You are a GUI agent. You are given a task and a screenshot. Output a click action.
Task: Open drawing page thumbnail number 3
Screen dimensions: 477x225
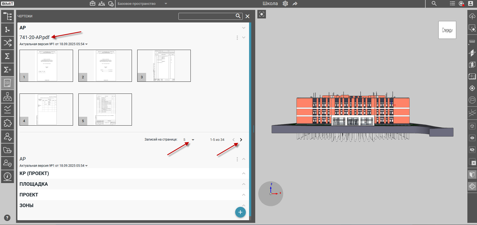pos(164,66)
